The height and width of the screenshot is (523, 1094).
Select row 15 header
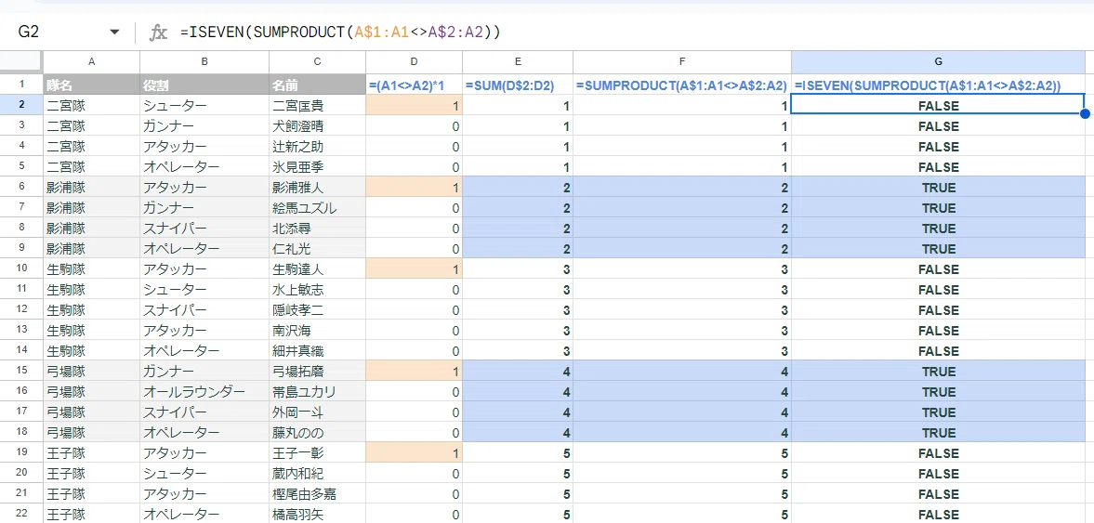point(21,371)
